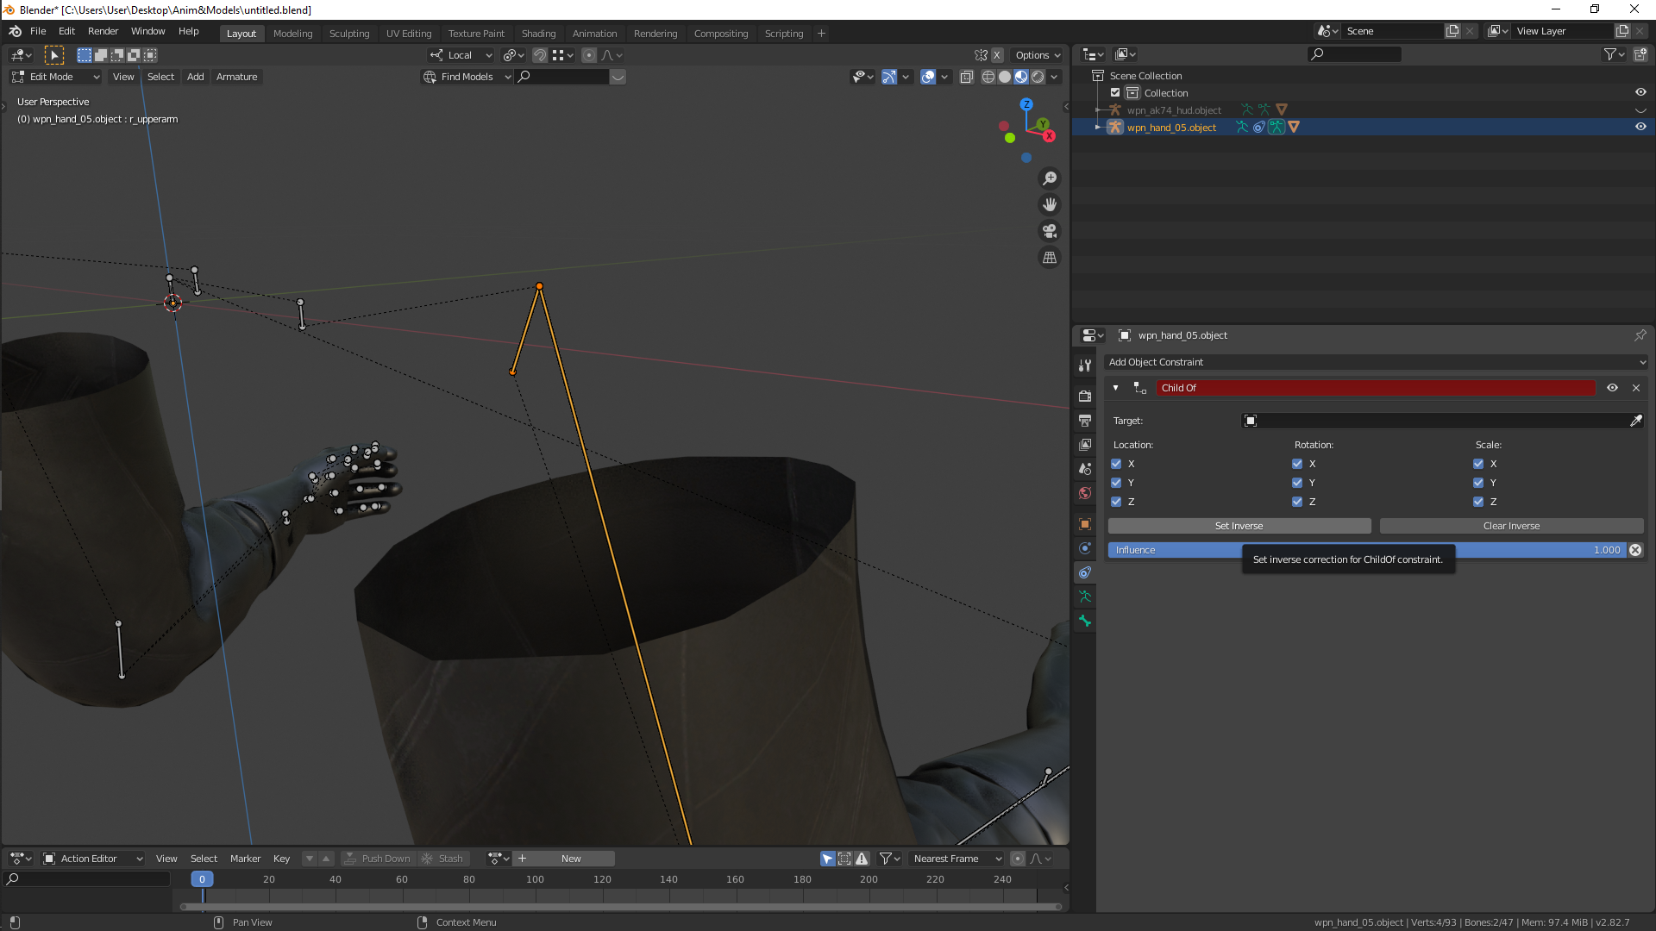Click the Clear Inverse button
Viewport: 1656px width, 931px height.
point(1511,526)
